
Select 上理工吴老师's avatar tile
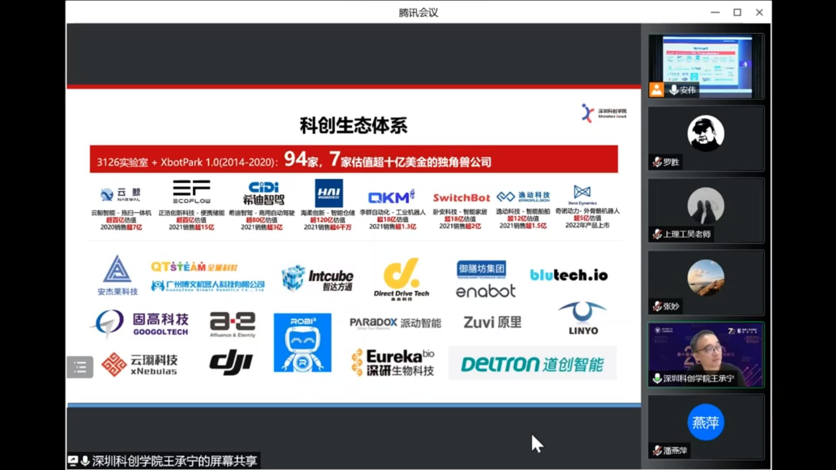(705, 205)
